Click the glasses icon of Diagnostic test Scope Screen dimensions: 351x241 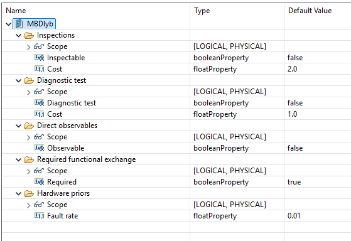[39, 92]
